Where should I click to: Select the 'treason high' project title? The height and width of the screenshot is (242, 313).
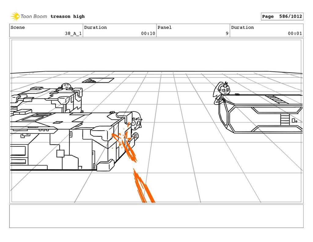coord(68,16)
